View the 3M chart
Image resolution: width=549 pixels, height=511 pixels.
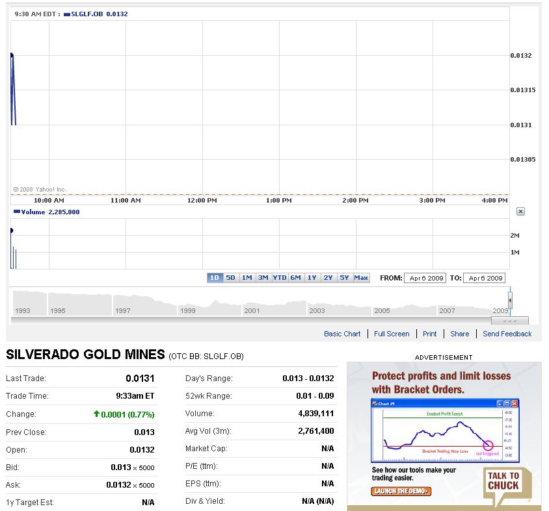(263, 277)
